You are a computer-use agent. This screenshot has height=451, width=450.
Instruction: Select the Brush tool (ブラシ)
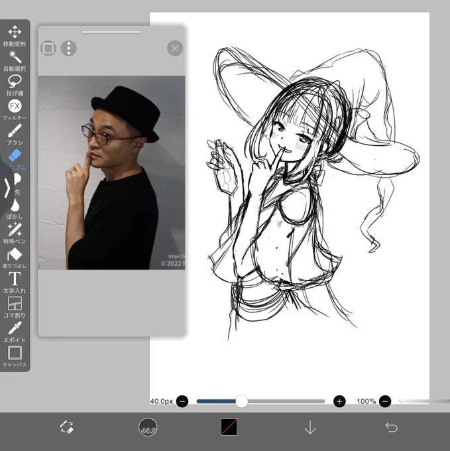(15, 135)
